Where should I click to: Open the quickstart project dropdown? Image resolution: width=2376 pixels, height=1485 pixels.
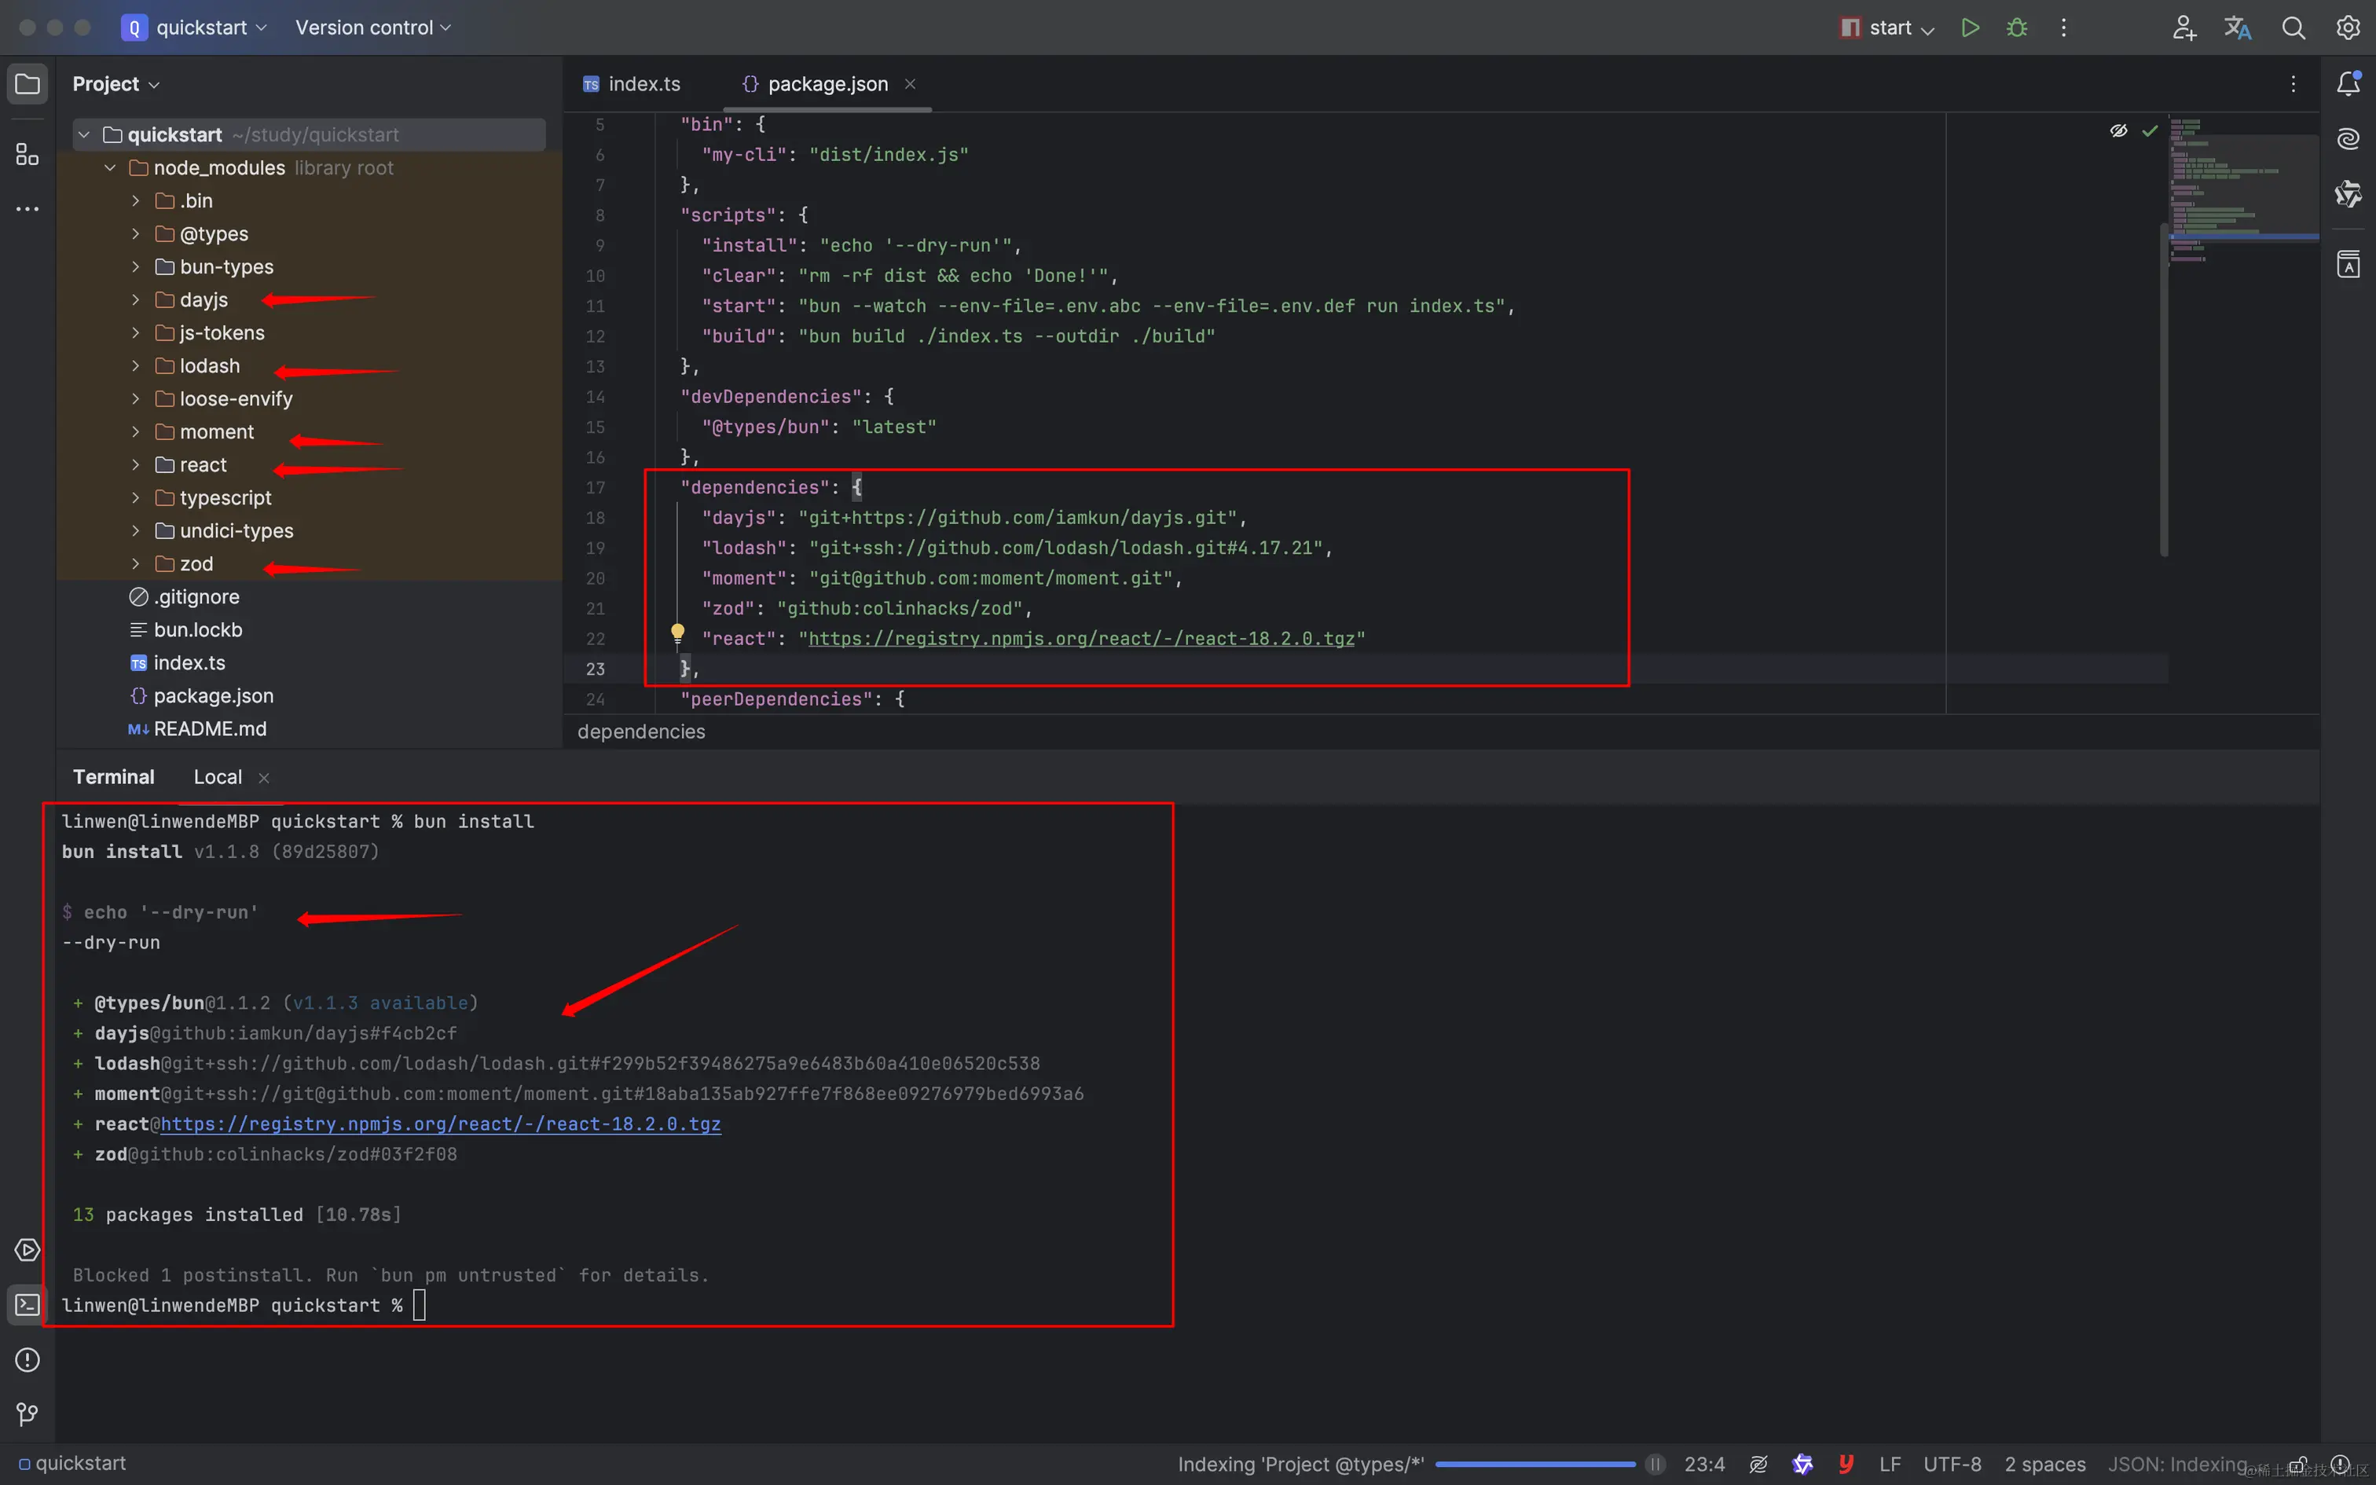193,27
